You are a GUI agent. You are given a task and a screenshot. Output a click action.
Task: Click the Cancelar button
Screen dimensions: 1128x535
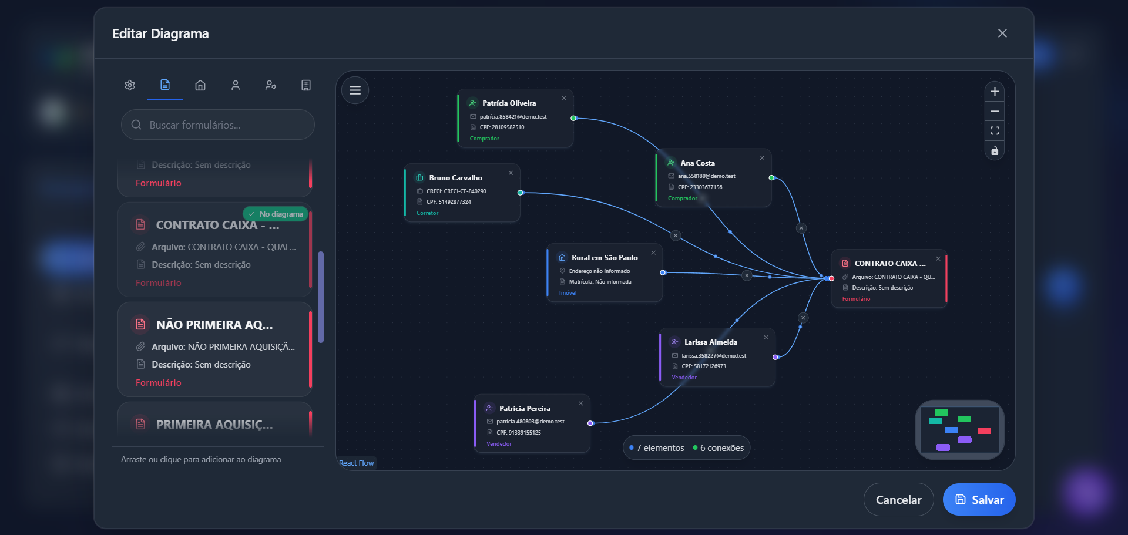pyautogui.click(x=898, y=500)
